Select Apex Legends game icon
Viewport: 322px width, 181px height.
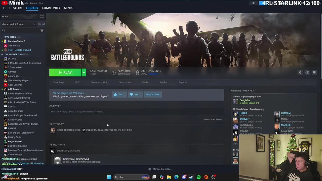coord(6,85)
